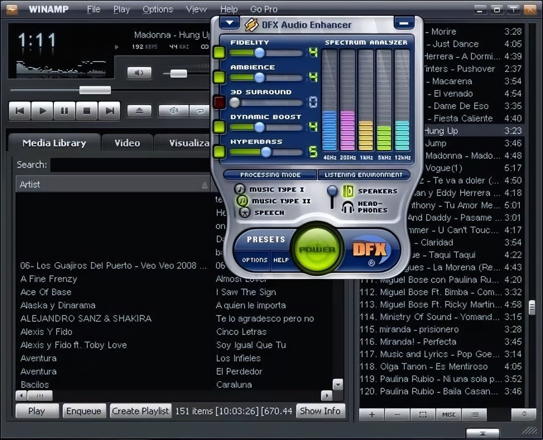Open the DFX menu with the top-left arrow
This screenshot has width=543, height=440.
point(229,23)
